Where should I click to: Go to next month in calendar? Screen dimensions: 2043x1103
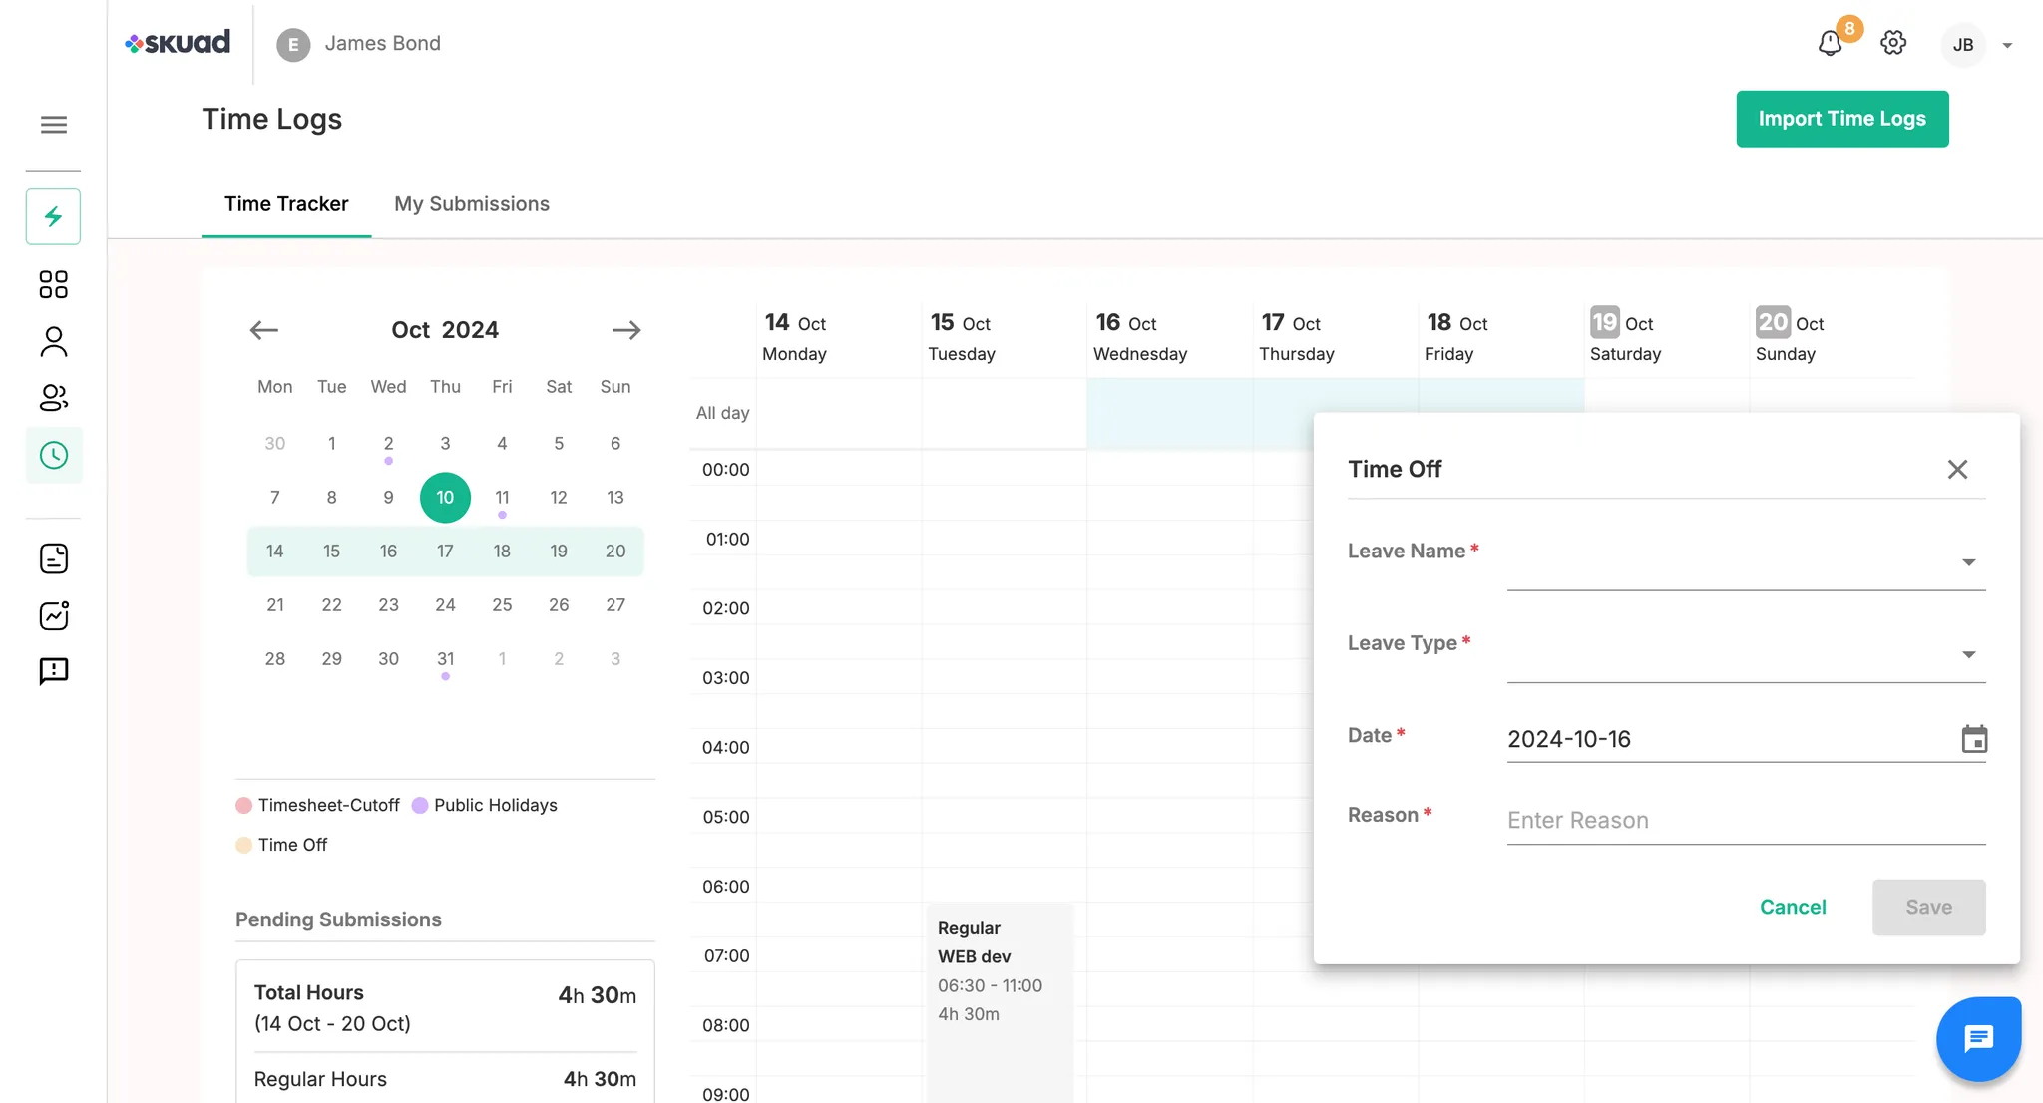tap(626, 330)
